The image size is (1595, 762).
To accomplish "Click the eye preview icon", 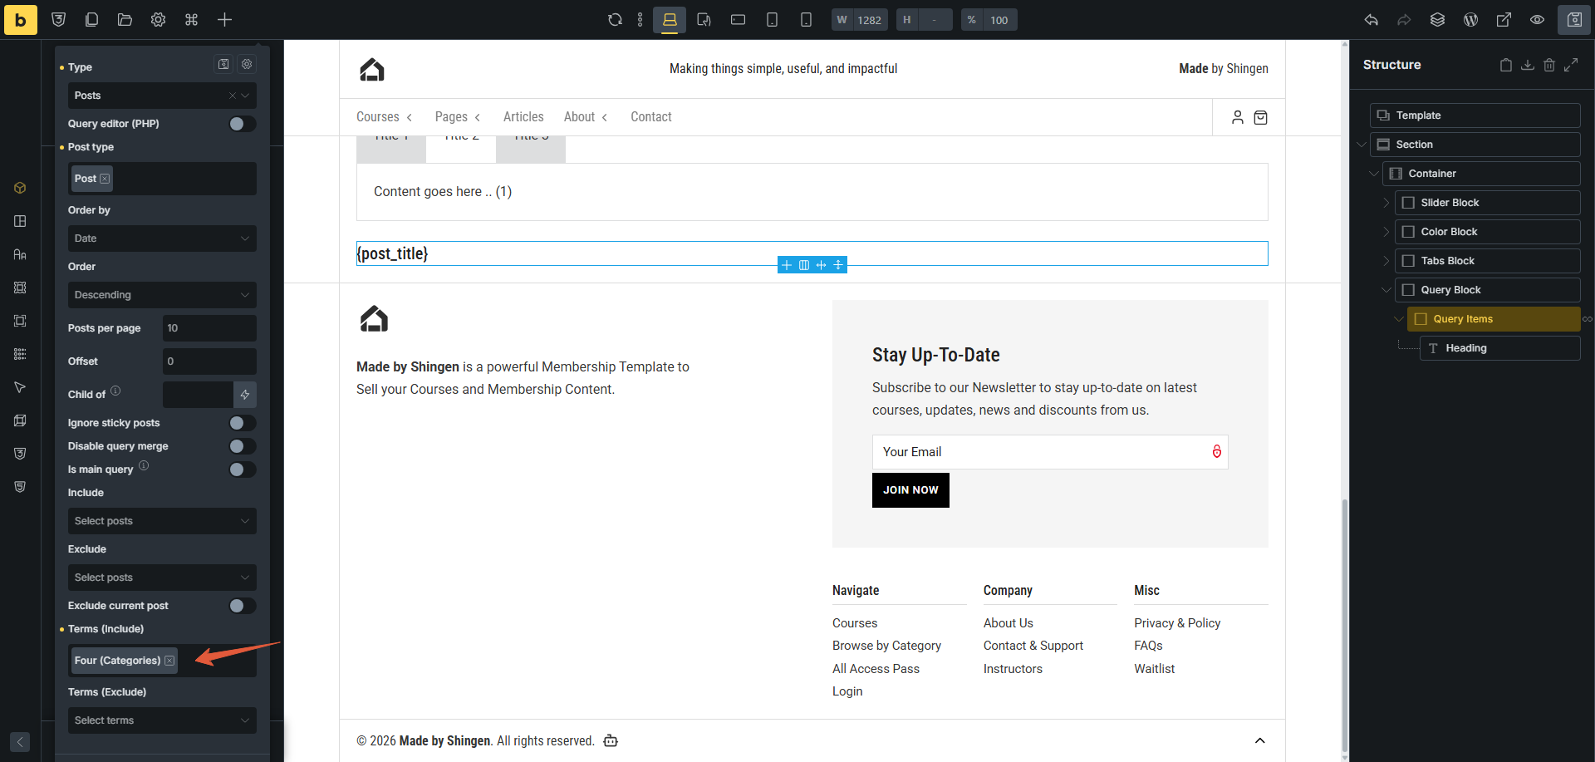I will pos(1537,20).
